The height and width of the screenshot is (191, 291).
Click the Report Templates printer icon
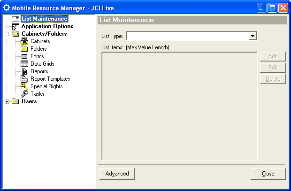(x=24, y=79)
